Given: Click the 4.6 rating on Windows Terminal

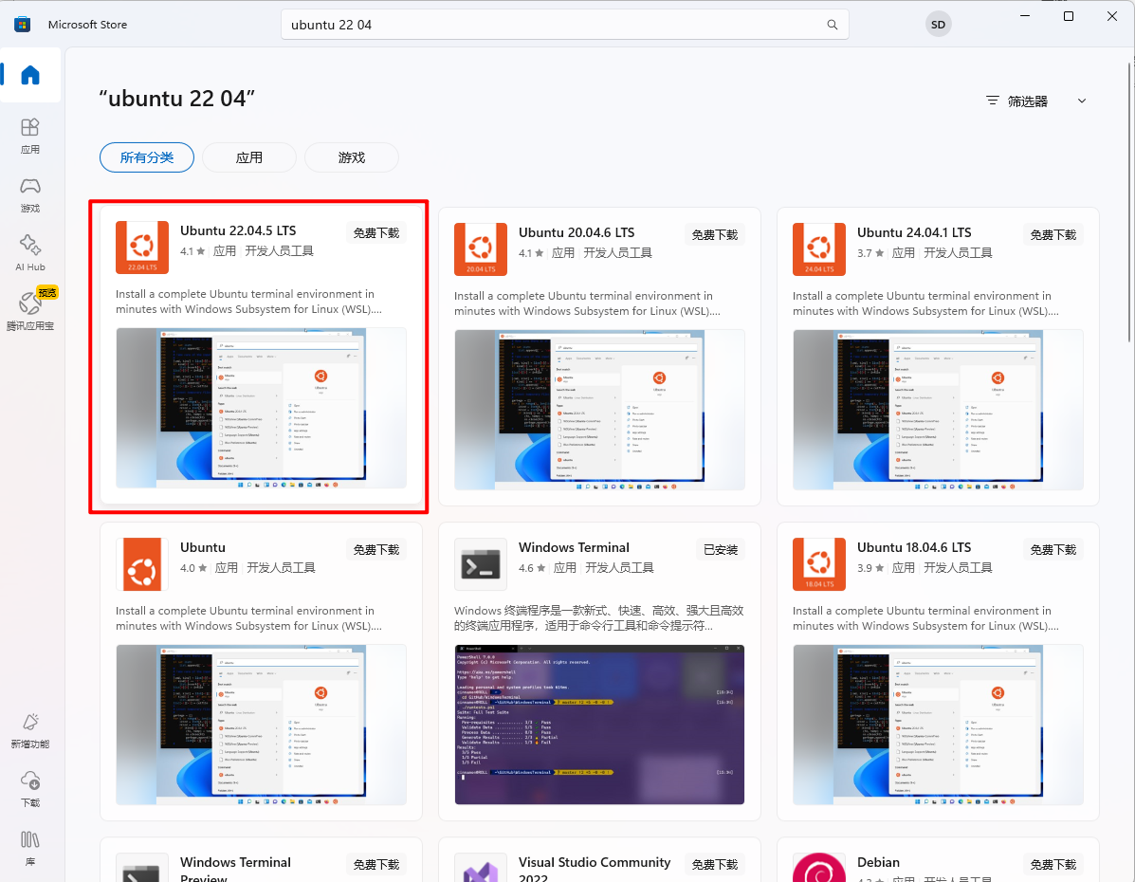Looking at the screenshot, I should pyautogui.click(x=532, y=568).
